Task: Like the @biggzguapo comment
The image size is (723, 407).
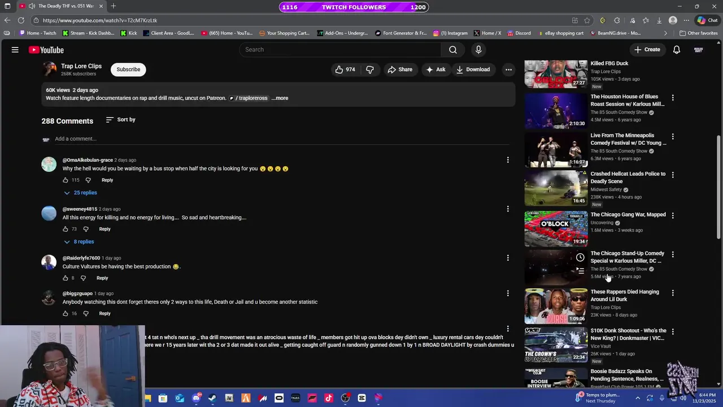Action: pyautogui.click(x=66, y=314)
